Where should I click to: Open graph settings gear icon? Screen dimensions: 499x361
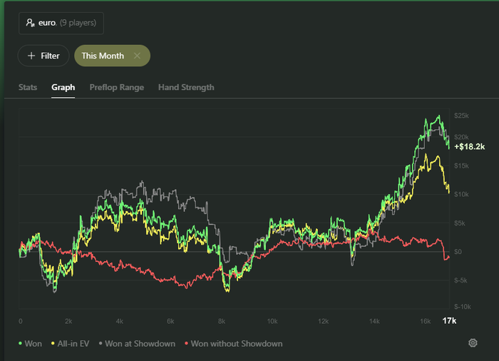point(473,343)
